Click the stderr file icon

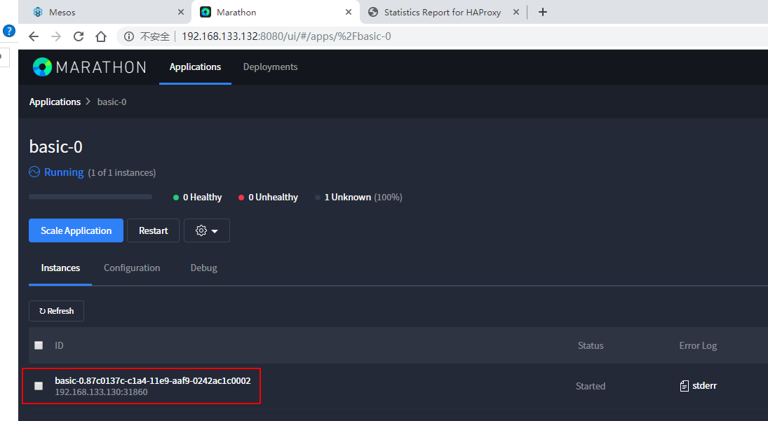pos(685,386)
